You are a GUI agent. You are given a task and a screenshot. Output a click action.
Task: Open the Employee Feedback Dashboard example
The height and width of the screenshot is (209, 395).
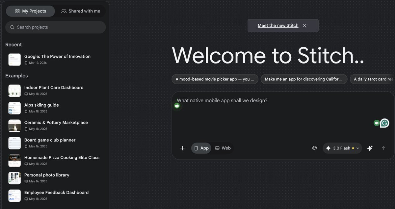coord(56,195)
